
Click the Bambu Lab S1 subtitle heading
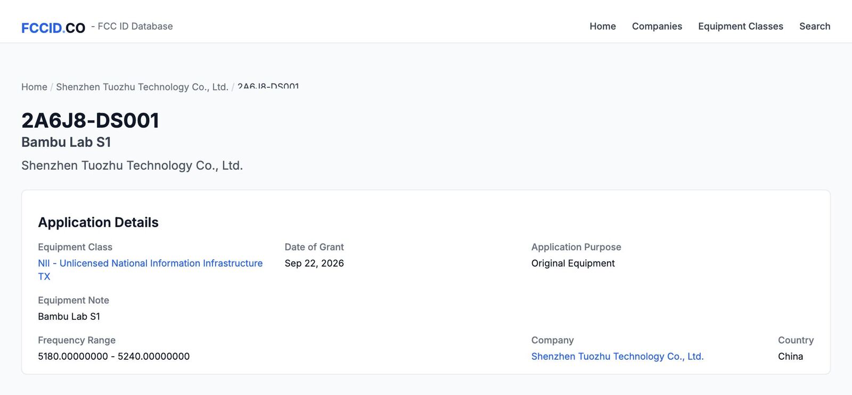coord(66,142)
